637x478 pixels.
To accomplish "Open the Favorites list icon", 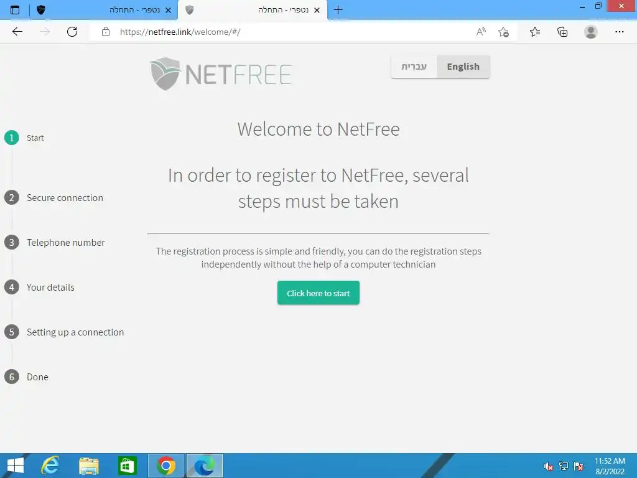I will (535, 32).
